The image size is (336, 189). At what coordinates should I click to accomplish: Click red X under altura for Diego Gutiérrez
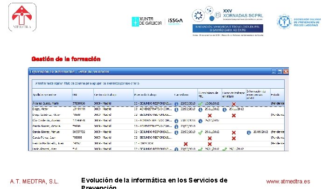(x=234, y=116)
